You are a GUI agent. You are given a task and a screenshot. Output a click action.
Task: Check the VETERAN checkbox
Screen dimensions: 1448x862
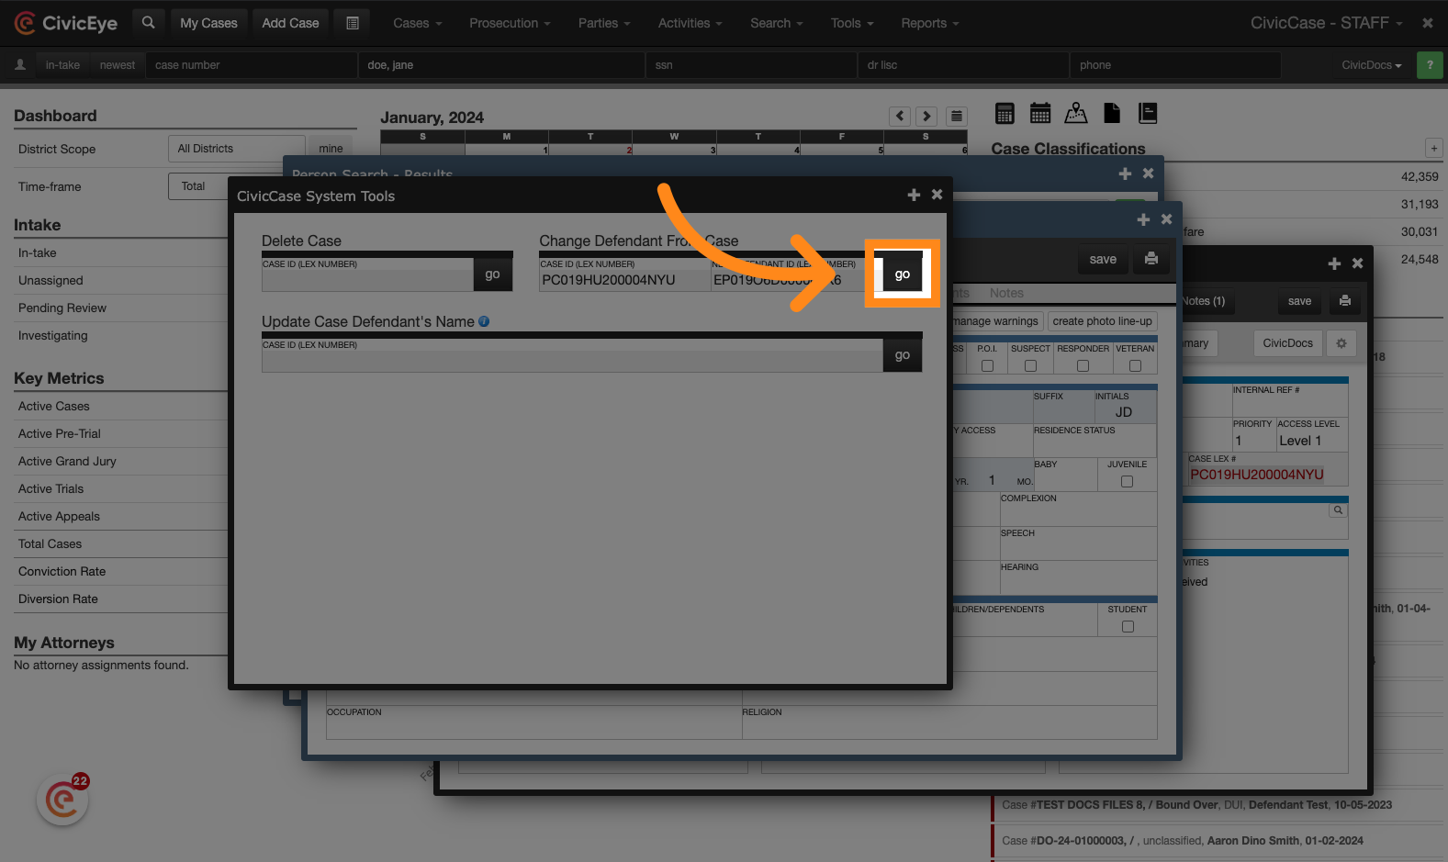tap(1135, 365)
